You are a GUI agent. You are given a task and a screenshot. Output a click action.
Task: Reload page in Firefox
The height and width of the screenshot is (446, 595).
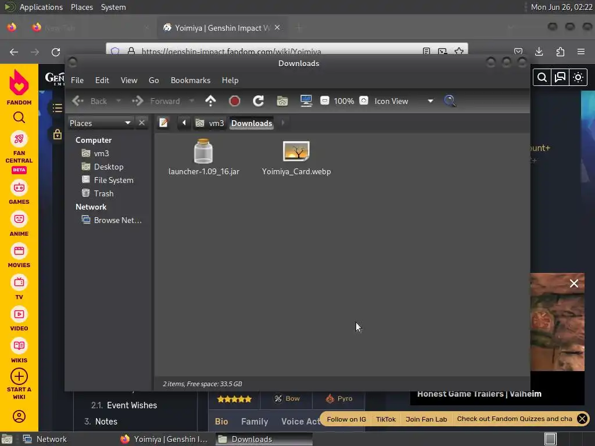56,52
